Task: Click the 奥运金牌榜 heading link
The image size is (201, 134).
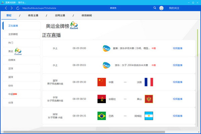Action: coord(58,26)
